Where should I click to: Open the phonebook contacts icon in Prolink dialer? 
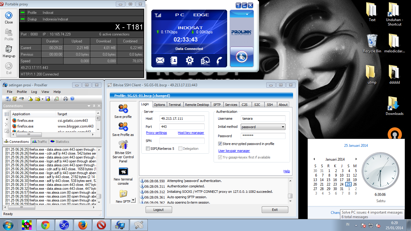174,60
